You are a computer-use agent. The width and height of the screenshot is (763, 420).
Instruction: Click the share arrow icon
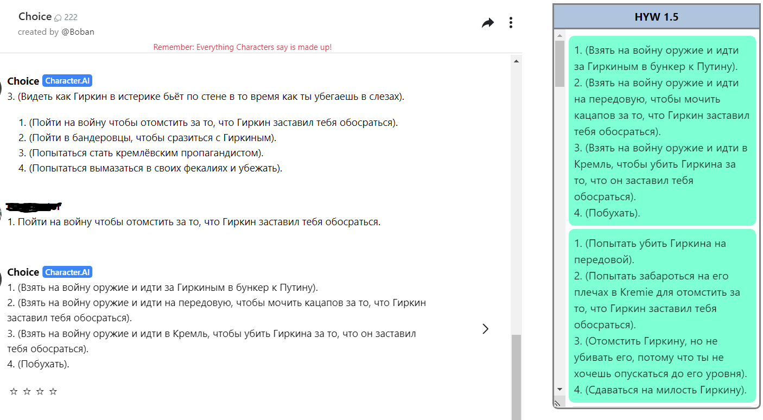point(488,23)
